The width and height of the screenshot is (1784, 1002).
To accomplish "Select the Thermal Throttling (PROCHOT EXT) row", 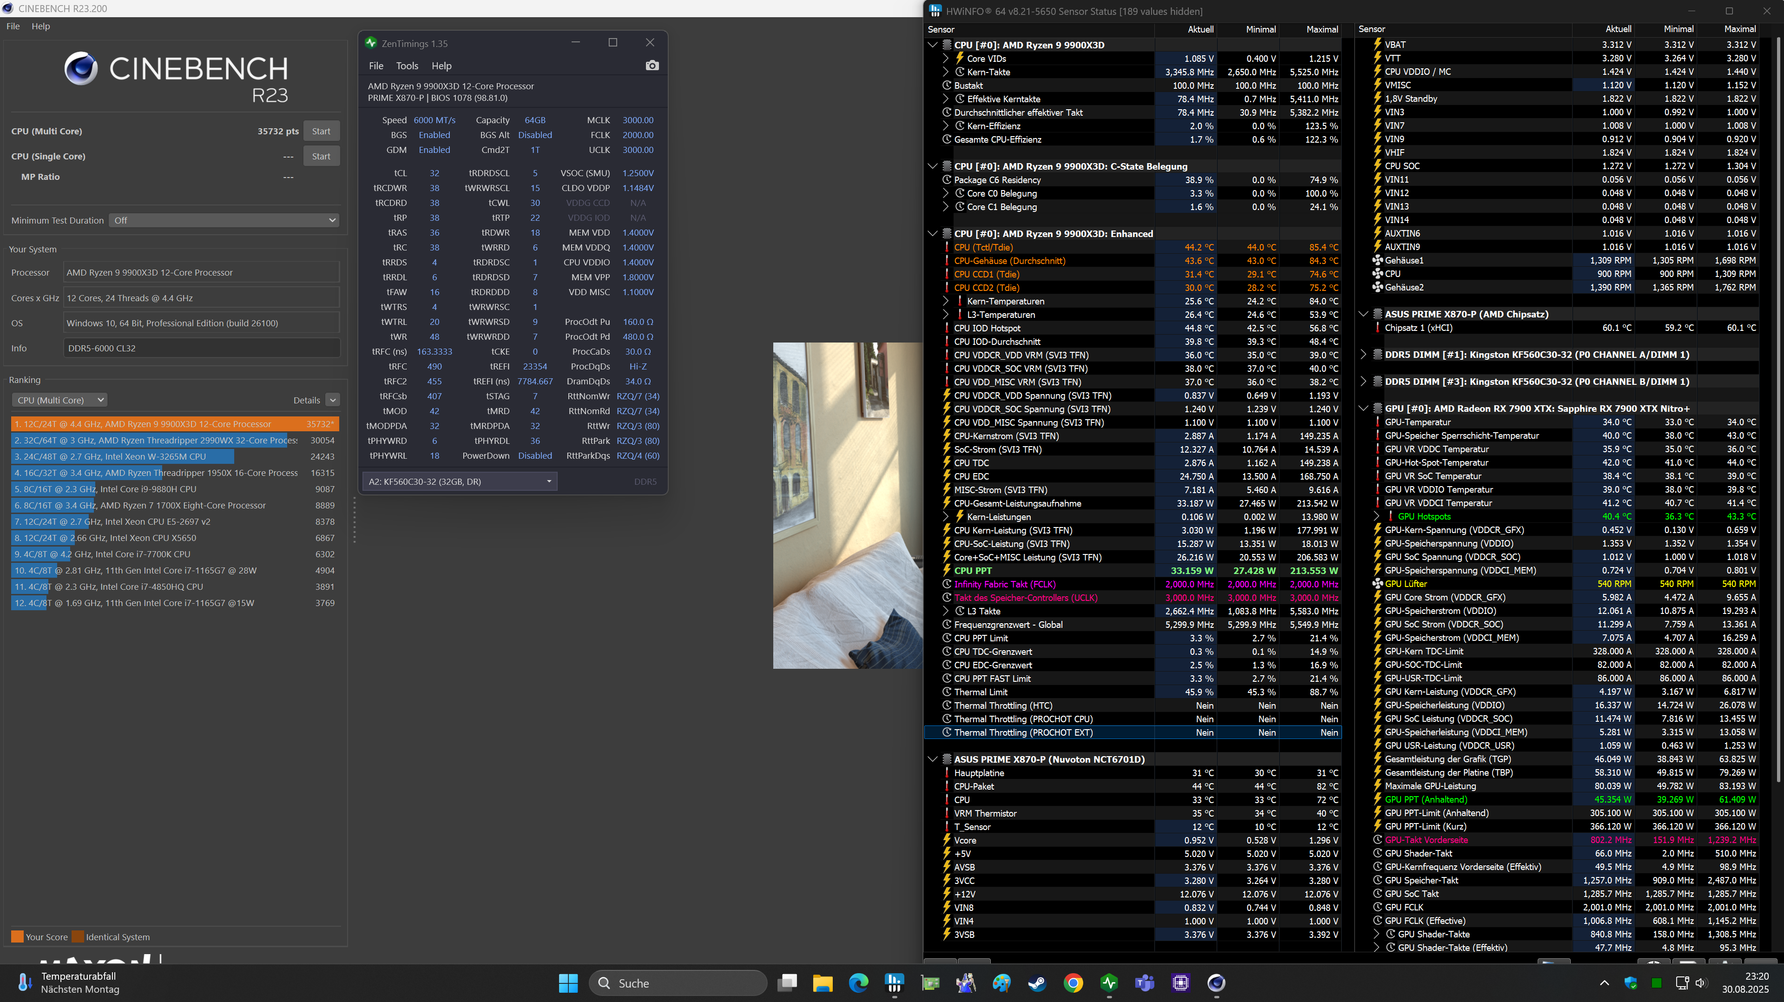I will click(1133, 732).
